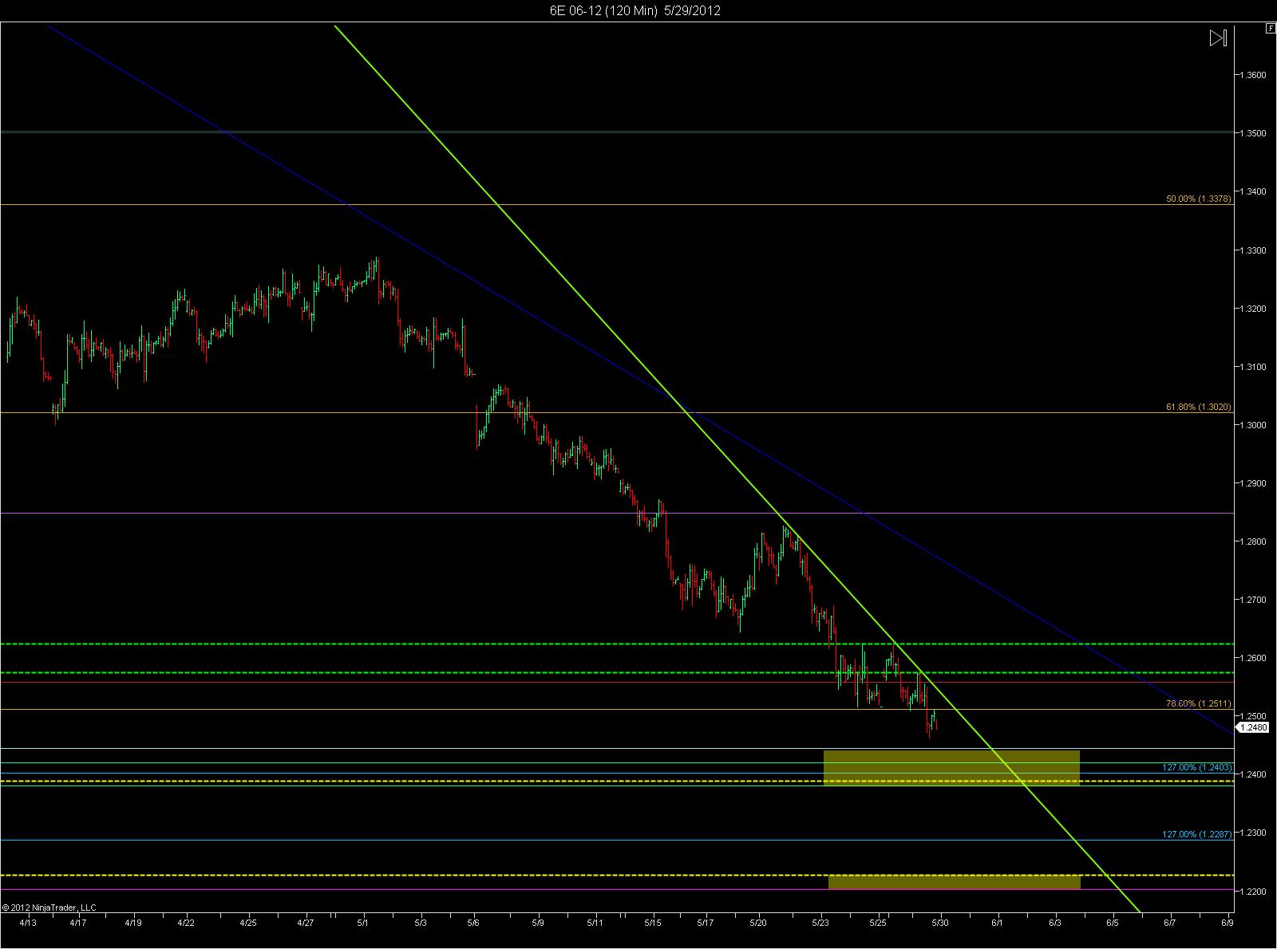This screenshot has width=1277, height=949.
Task: Click the 5/25 date on time axis
Action: pyautogui.click(x=878, y=922)
